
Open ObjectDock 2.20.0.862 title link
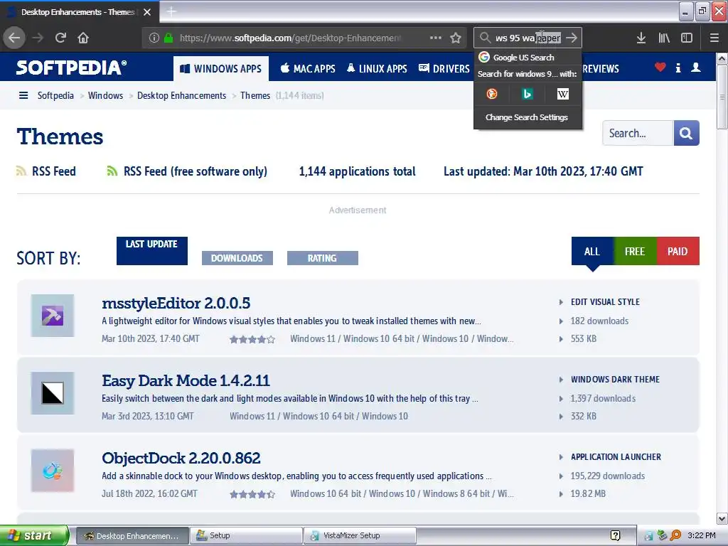click(181, 459)
